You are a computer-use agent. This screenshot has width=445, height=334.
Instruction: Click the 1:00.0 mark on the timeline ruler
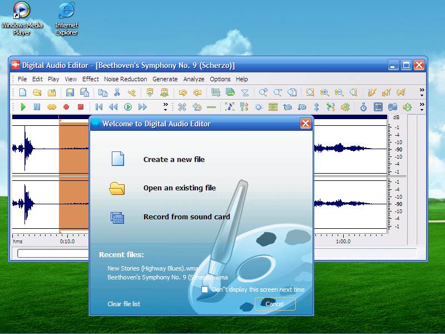[343, 242]
